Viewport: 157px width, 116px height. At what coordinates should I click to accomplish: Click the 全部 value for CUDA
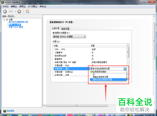pos(94,49)
